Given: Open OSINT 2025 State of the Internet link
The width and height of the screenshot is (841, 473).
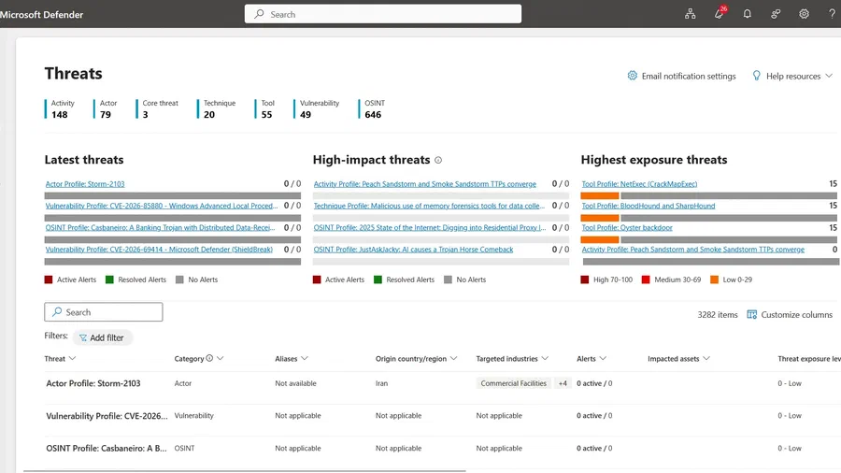Looking at the screenshot, I should [430, 228].
